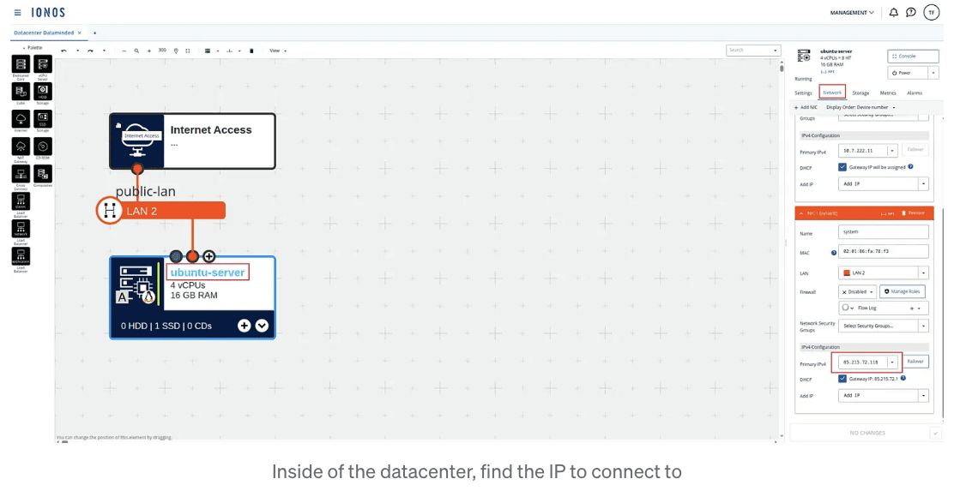Zoom out with the minus icon
The width and height of the screenshot is (954, 497).
124,51
